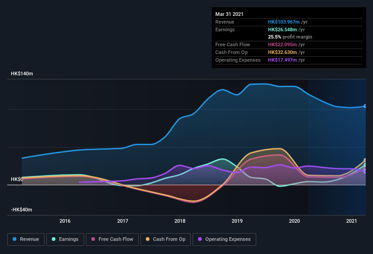Image resolution: width=373 pixels, height=254 pixels.
Task: Click the Revenue endpoint marker on chart
Action: (365, 106)
